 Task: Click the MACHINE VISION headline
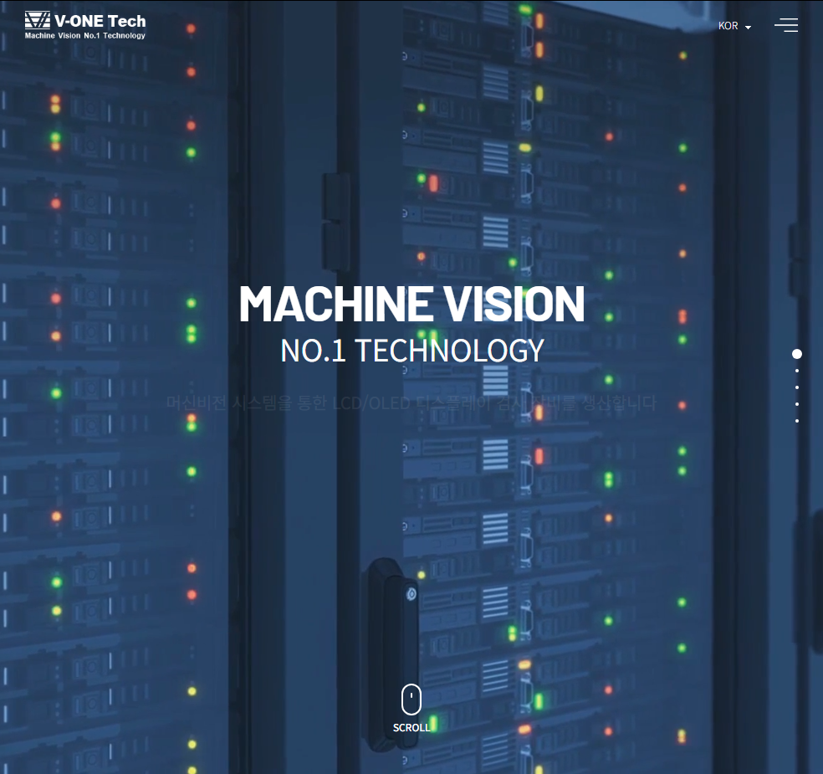pyautogui.click(x=411, y=304)
